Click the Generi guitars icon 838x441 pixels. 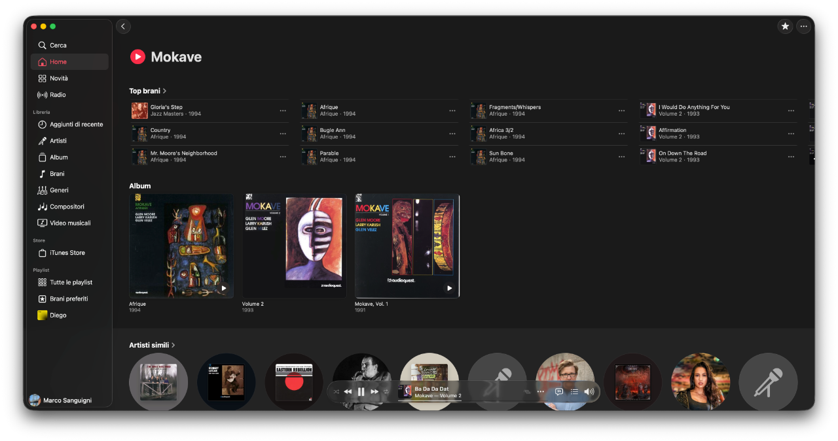(x=42, y=190)
